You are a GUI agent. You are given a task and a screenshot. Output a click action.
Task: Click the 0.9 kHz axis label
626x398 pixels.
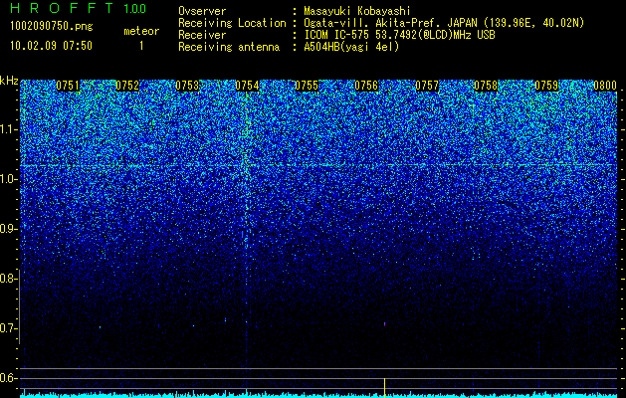(7, 229)
